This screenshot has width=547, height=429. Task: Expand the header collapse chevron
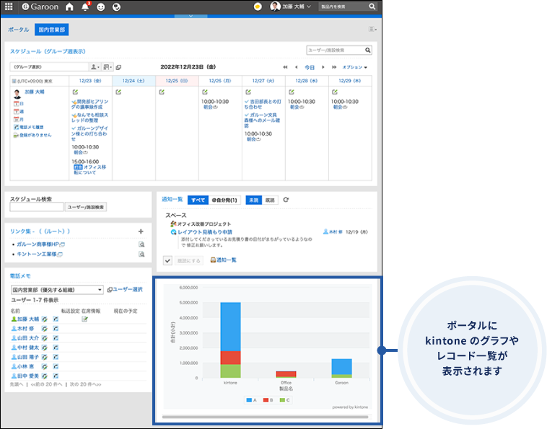coord(191,16)
